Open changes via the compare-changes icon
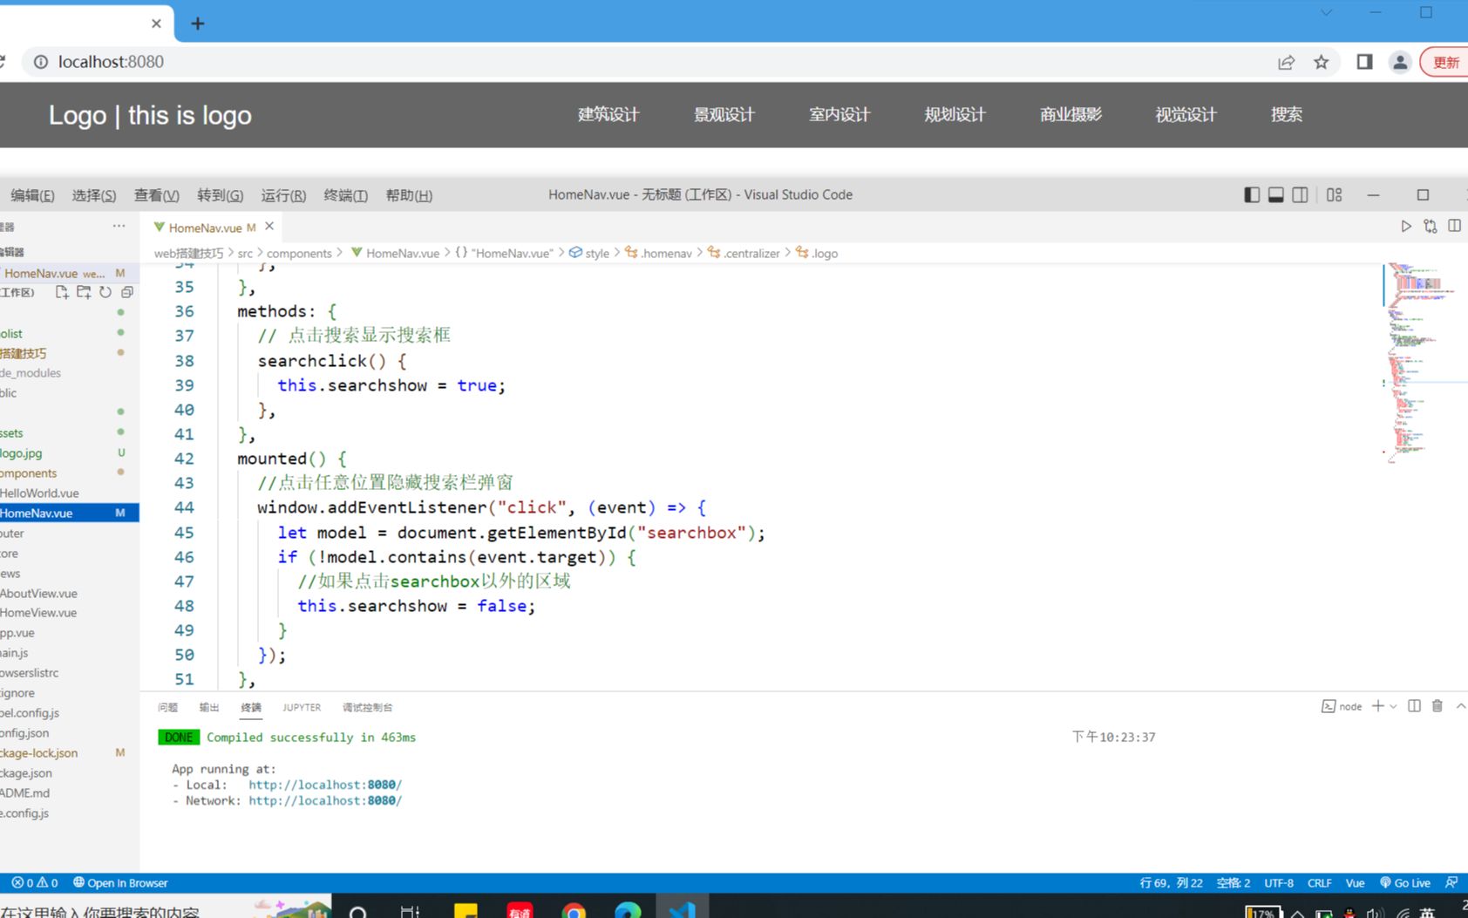This screenshot has height=918, width=1468. pyautogui.click(x=1431, y=226)
